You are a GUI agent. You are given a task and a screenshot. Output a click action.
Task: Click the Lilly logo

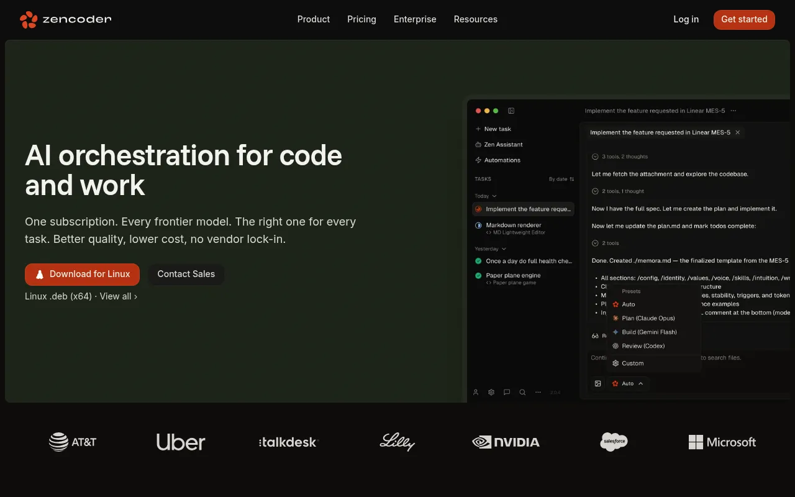click(x=397, y=442)
